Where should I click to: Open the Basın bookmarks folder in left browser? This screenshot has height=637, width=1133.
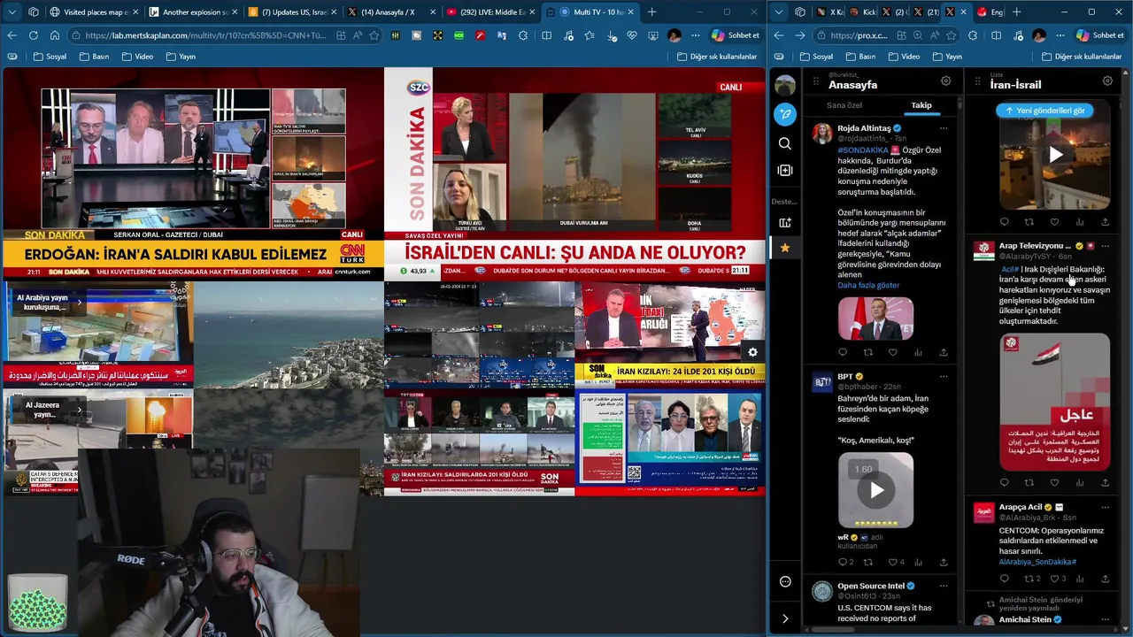94,57
